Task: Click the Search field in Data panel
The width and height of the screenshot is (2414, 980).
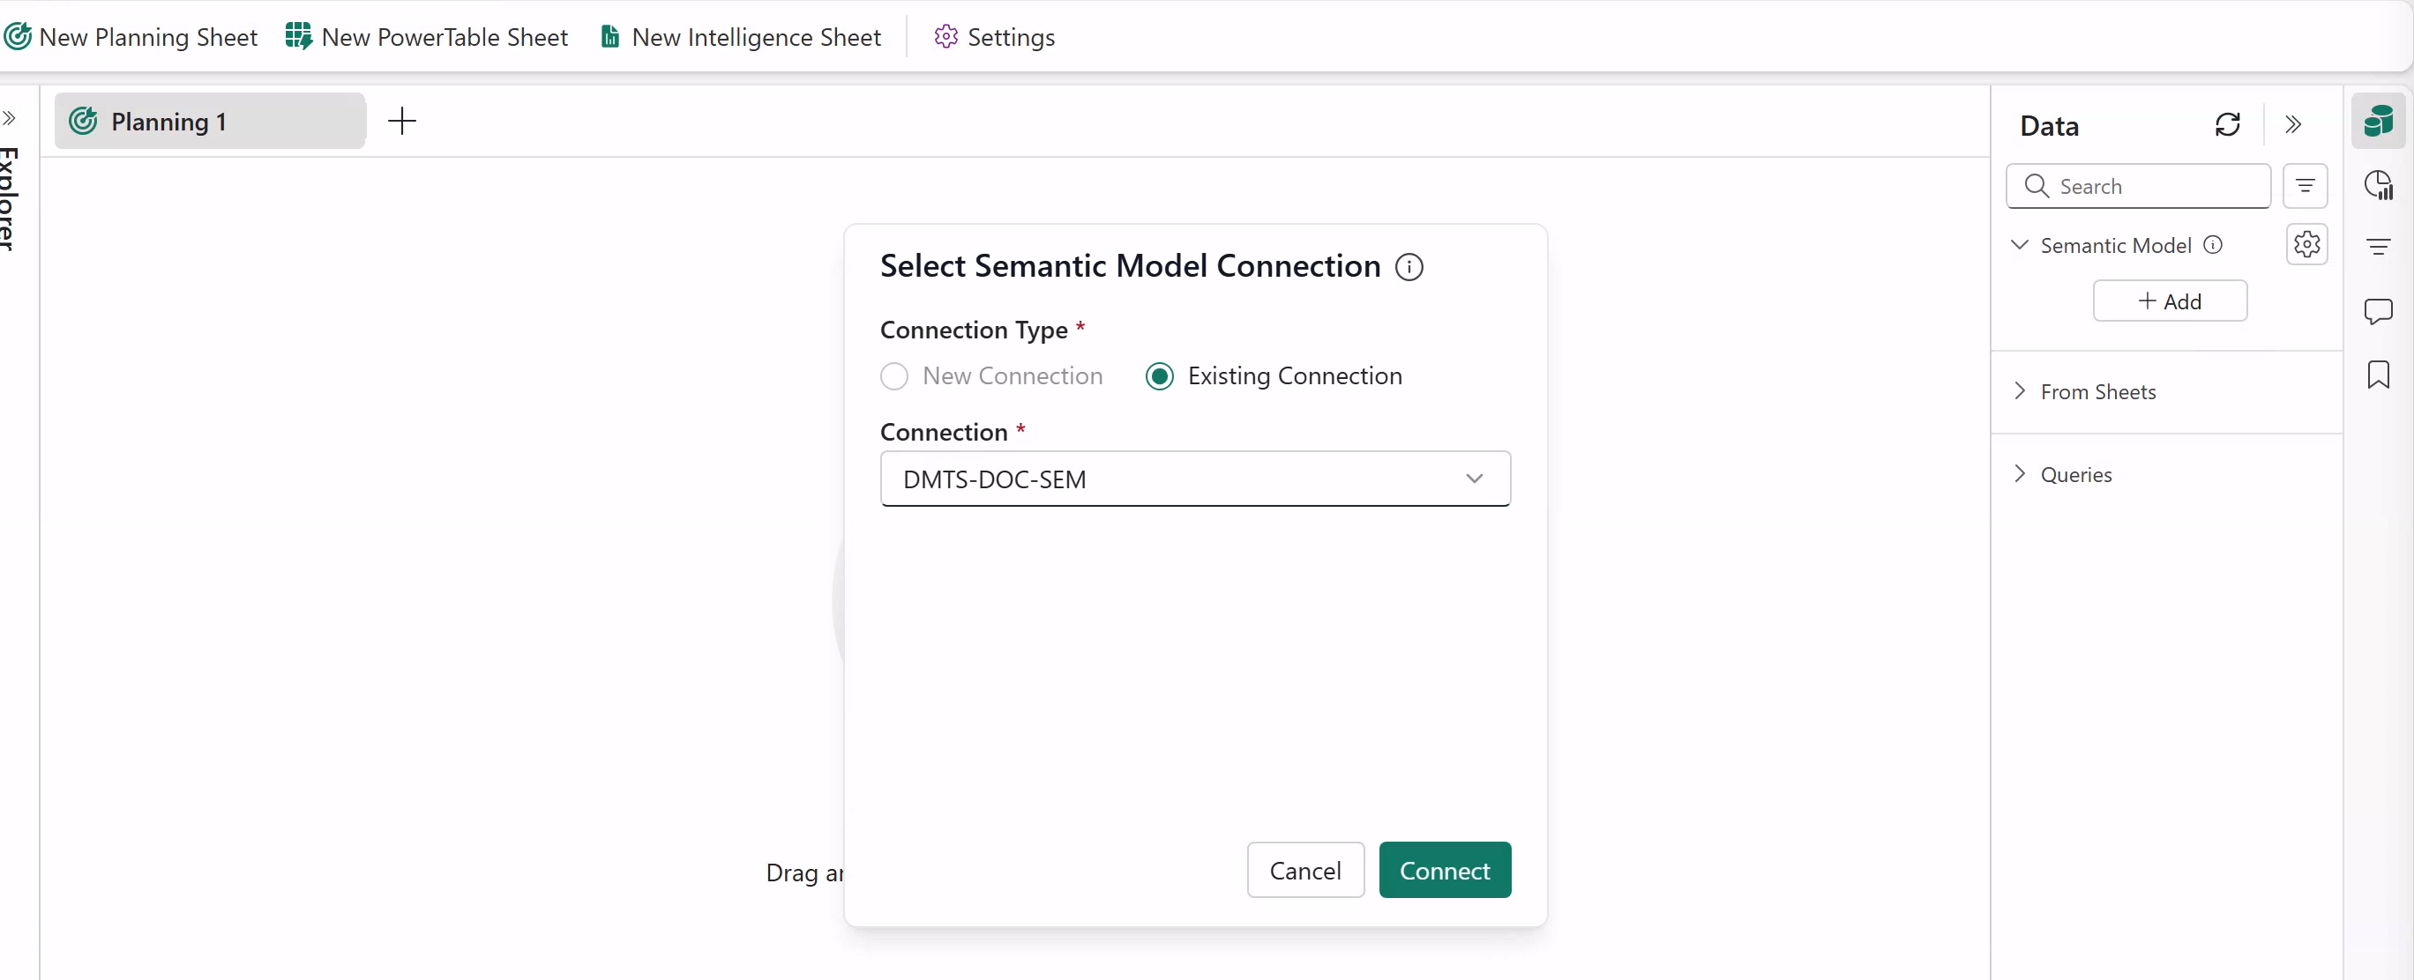Action: (x=2150, y=186)
